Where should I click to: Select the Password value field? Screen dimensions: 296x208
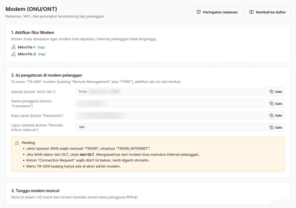tap(170, 115)
